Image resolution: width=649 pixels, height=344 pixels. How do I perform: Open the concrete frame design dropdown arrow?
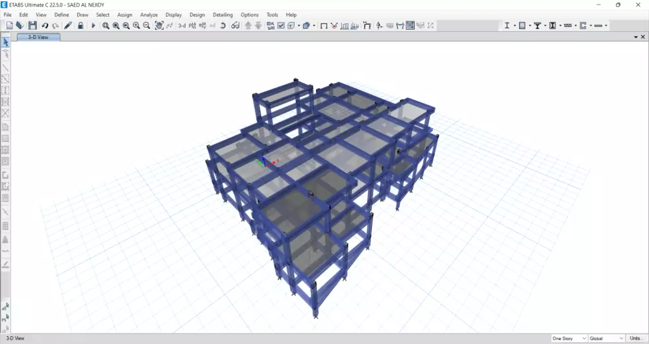click(530, 26)
